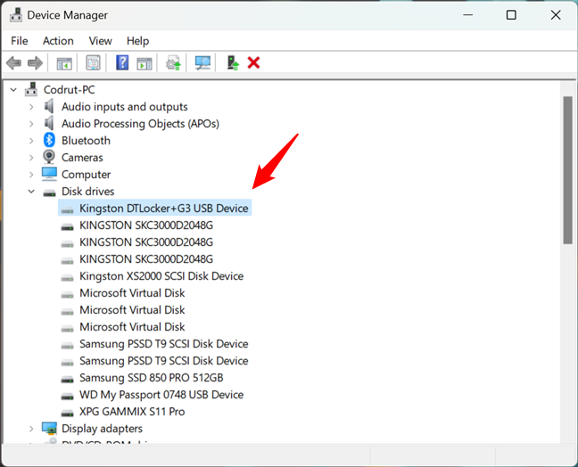Click the Kingston XS2000 drive icon
Viewport: 578px width, 467px height.
[67, 278]
